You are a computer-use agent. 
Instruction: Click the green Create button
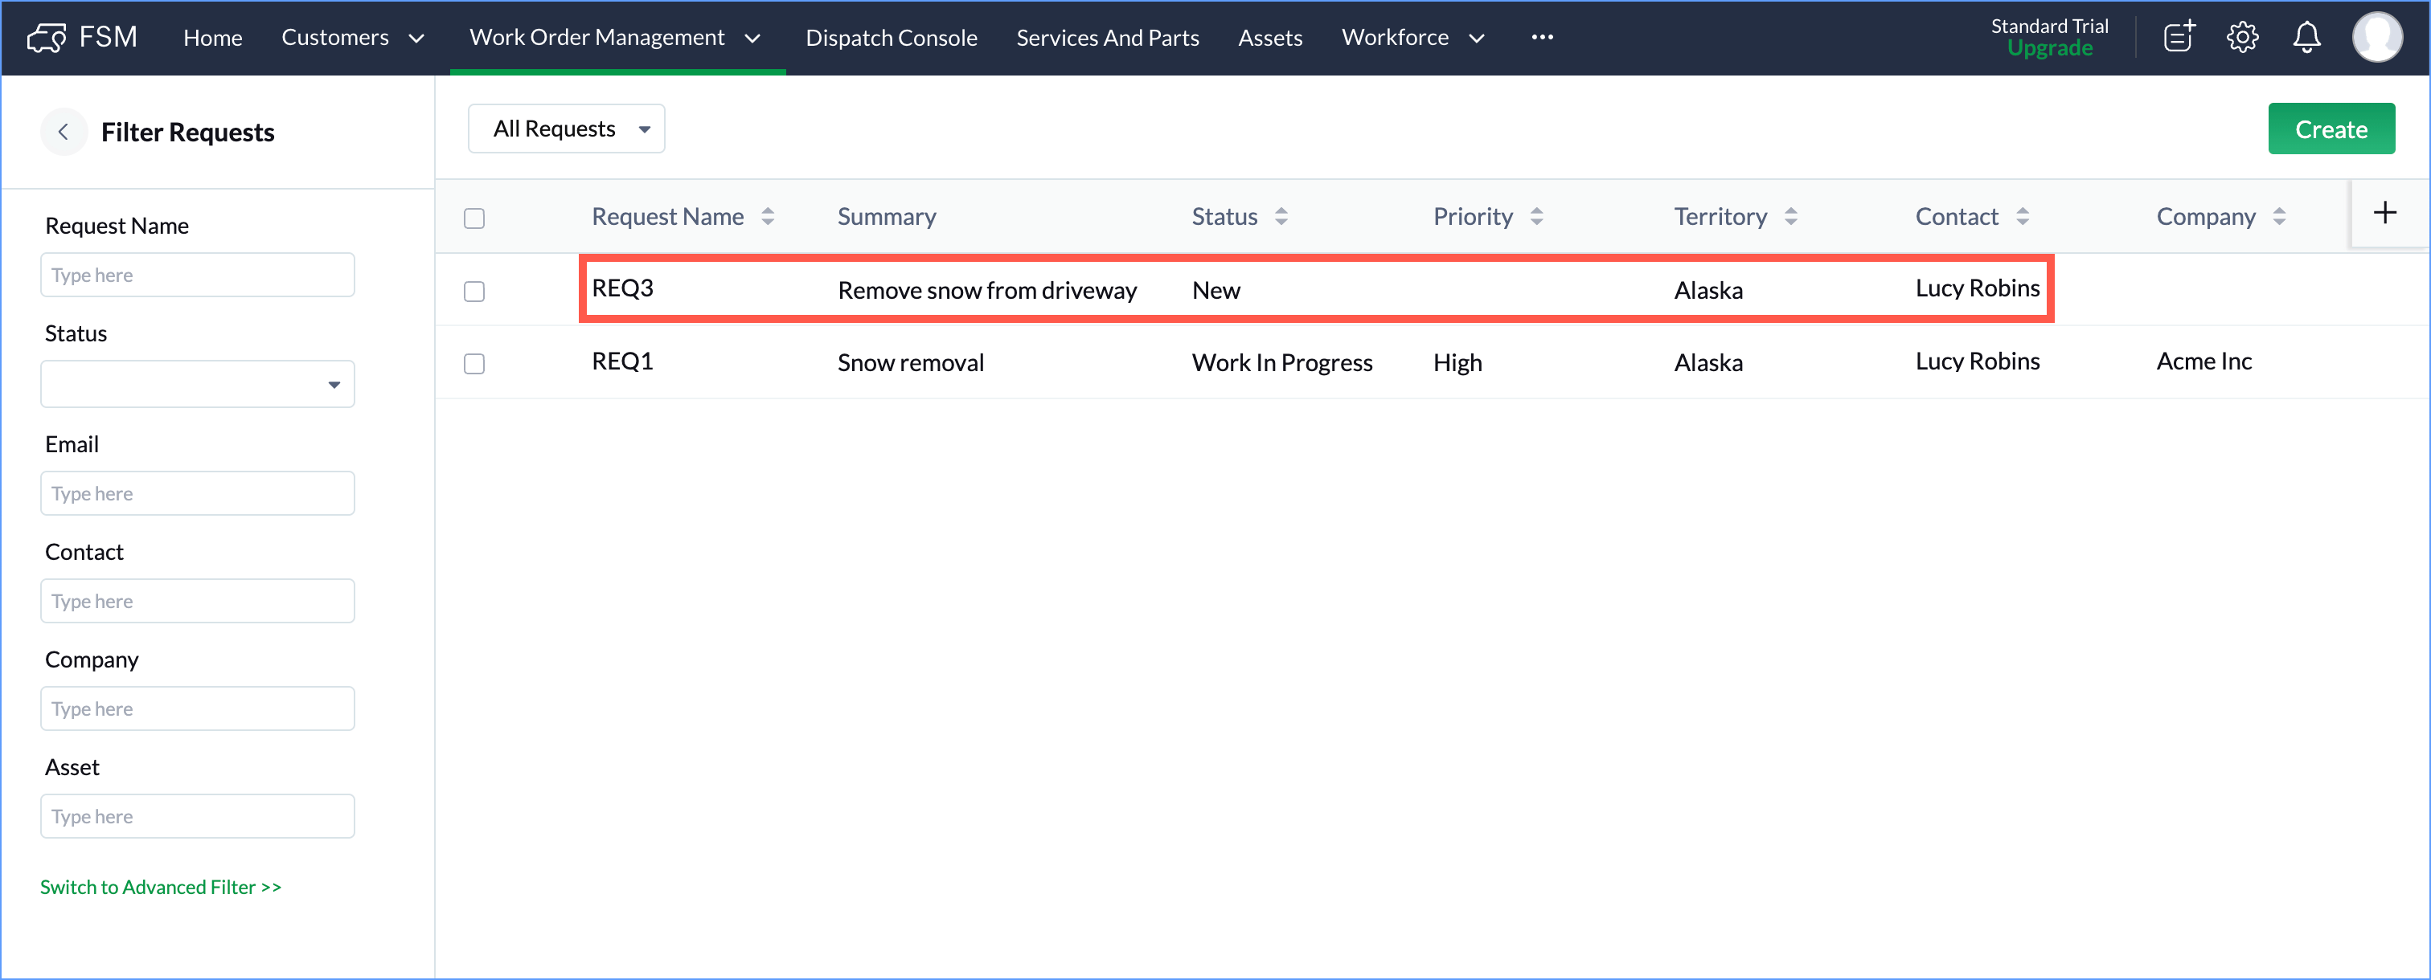tap(2330, 129)
